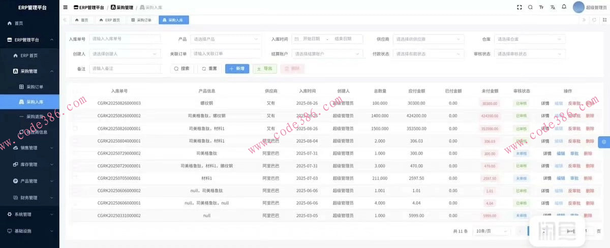
Task: Tick the checkbox for row CGRK20250826000001
Action: pos(75,129)
